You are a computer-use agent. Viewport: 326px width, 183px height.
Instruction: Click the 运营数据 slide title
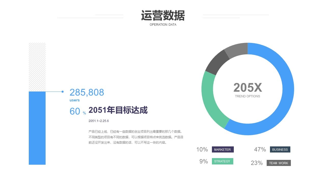click(x=163, y=16)
